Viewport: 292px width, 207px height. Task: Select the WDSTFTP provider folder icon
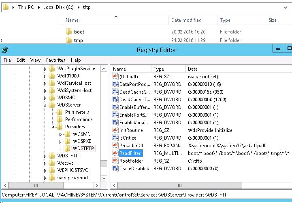(68, 148)
